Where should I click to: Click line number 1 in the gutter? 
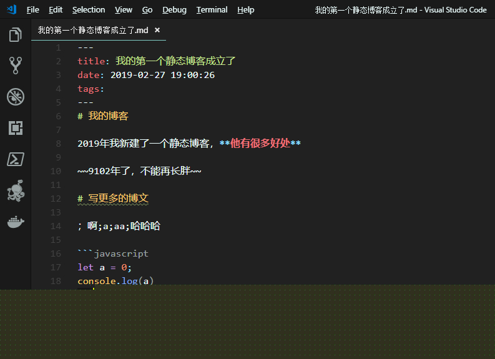click(x=59, y=47)
